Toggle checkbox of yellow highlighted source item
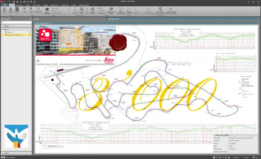The height and width of the screenshot is (159, 261). 6,35
